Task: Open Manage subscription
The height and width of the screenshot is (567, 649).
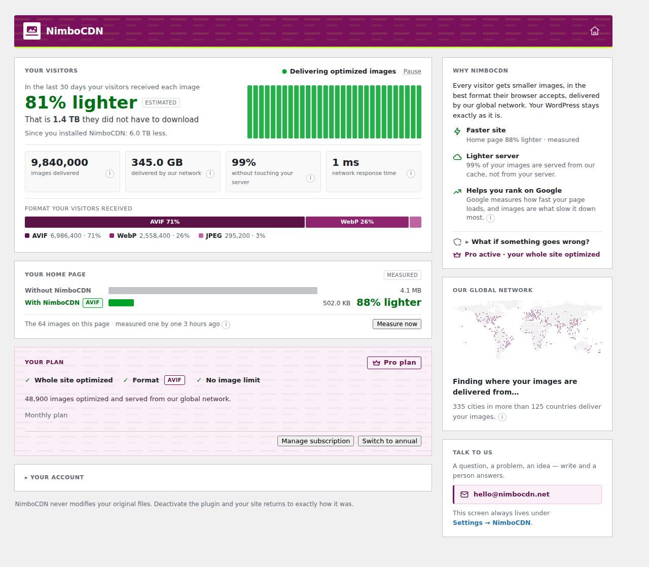Action: pyautogui.click(x=316, y=441)
